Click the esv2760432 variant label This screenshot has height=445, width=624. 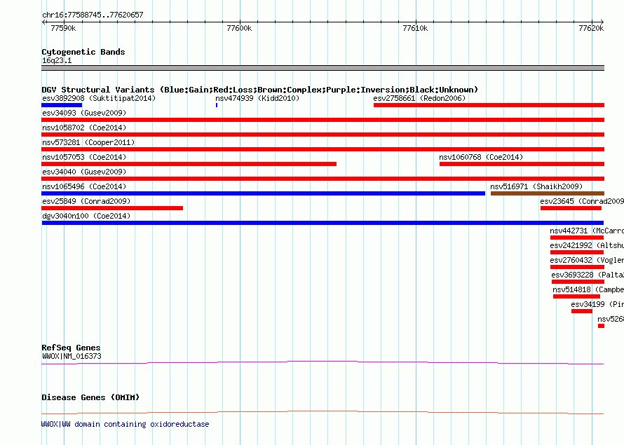587,260
